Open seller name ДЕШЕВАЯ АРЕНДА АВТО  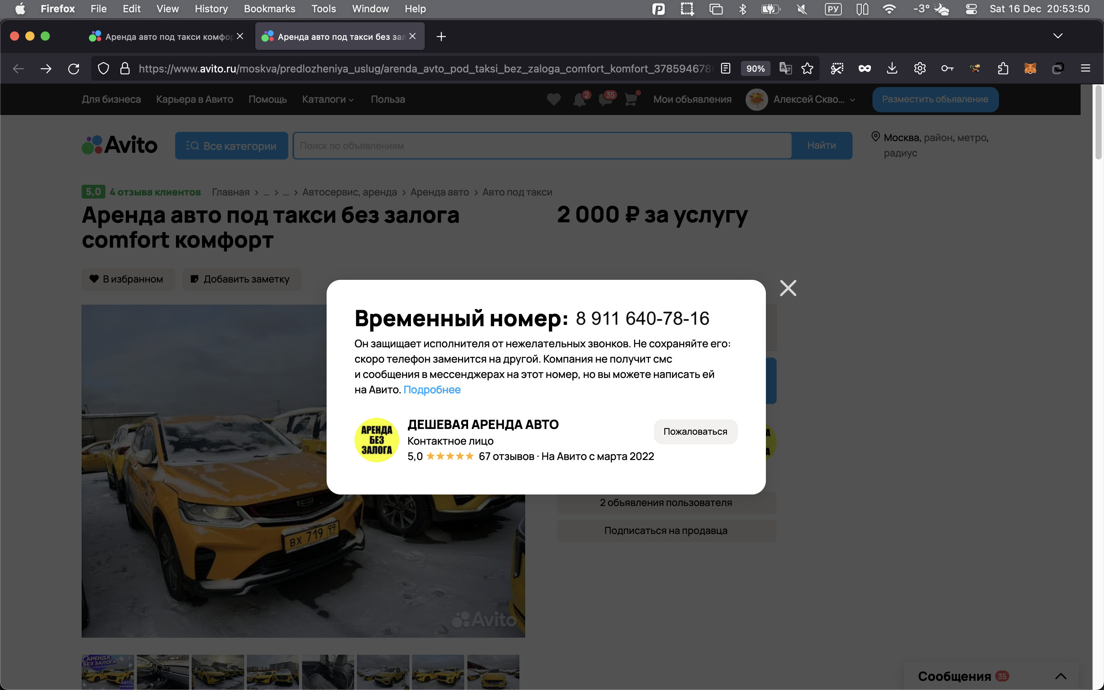[x=483, y=424]
